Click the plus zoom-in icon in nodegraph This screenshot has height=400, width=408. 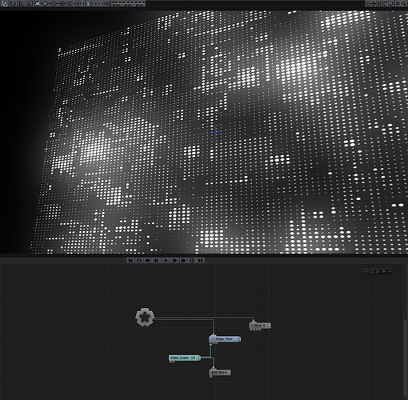tap(384, 271)
